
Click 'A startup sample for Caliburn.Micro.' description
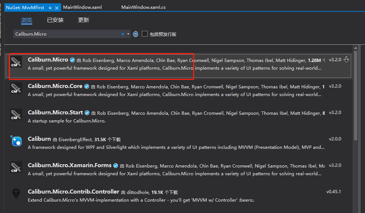point(67,121)
